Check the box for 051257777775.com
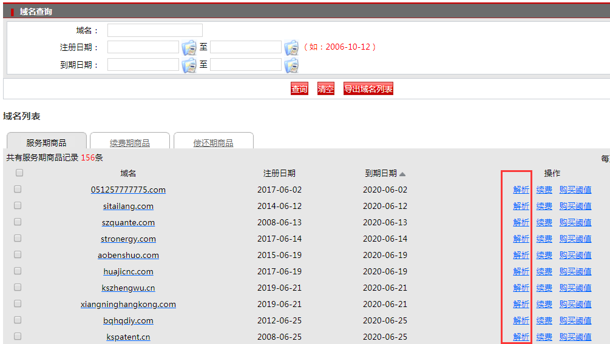 [x=18, y=189]
